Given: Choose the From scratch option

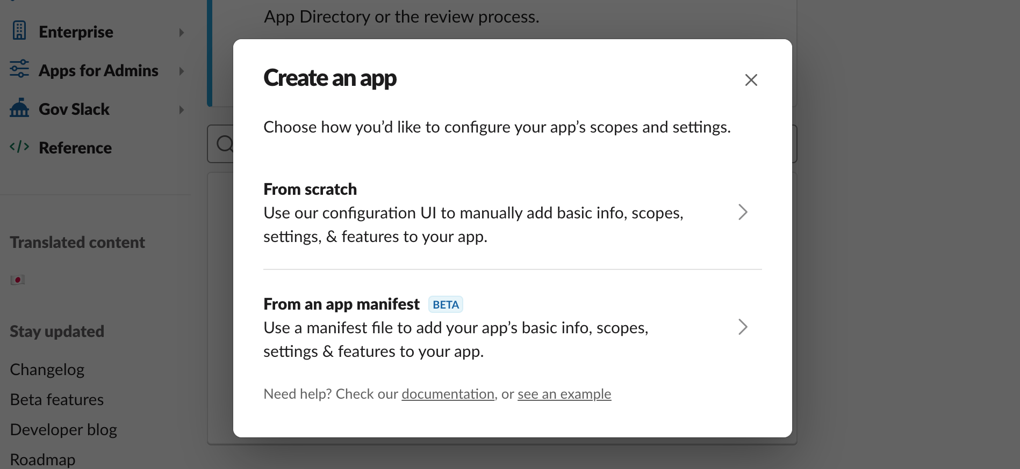Looking at the screenshot, I should click(x=512, y=212).
